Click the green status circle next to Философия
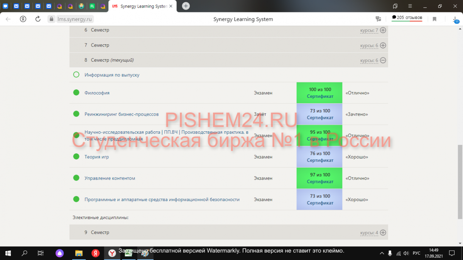 click(76, 93)
